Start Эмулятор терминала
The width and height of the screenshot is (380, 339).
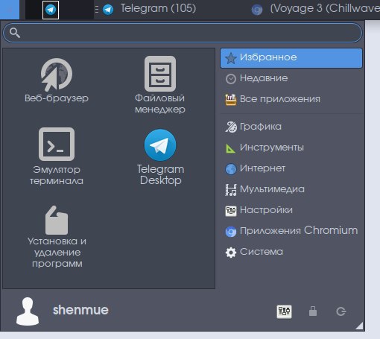(x=57, y=156)
